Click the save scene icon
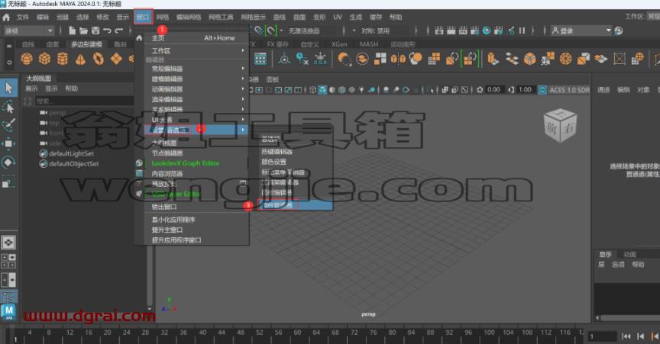Image resolution: width=660 pixels, height=344 pixels. (x=95, y=31)
